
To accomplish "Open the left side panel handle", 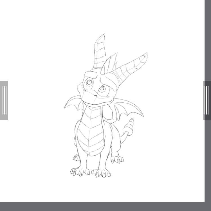I will pyautogui.click(x=4, y=100).
